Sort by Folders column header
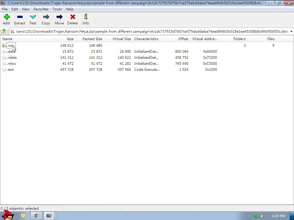294x220 pixels. (233, 39)
